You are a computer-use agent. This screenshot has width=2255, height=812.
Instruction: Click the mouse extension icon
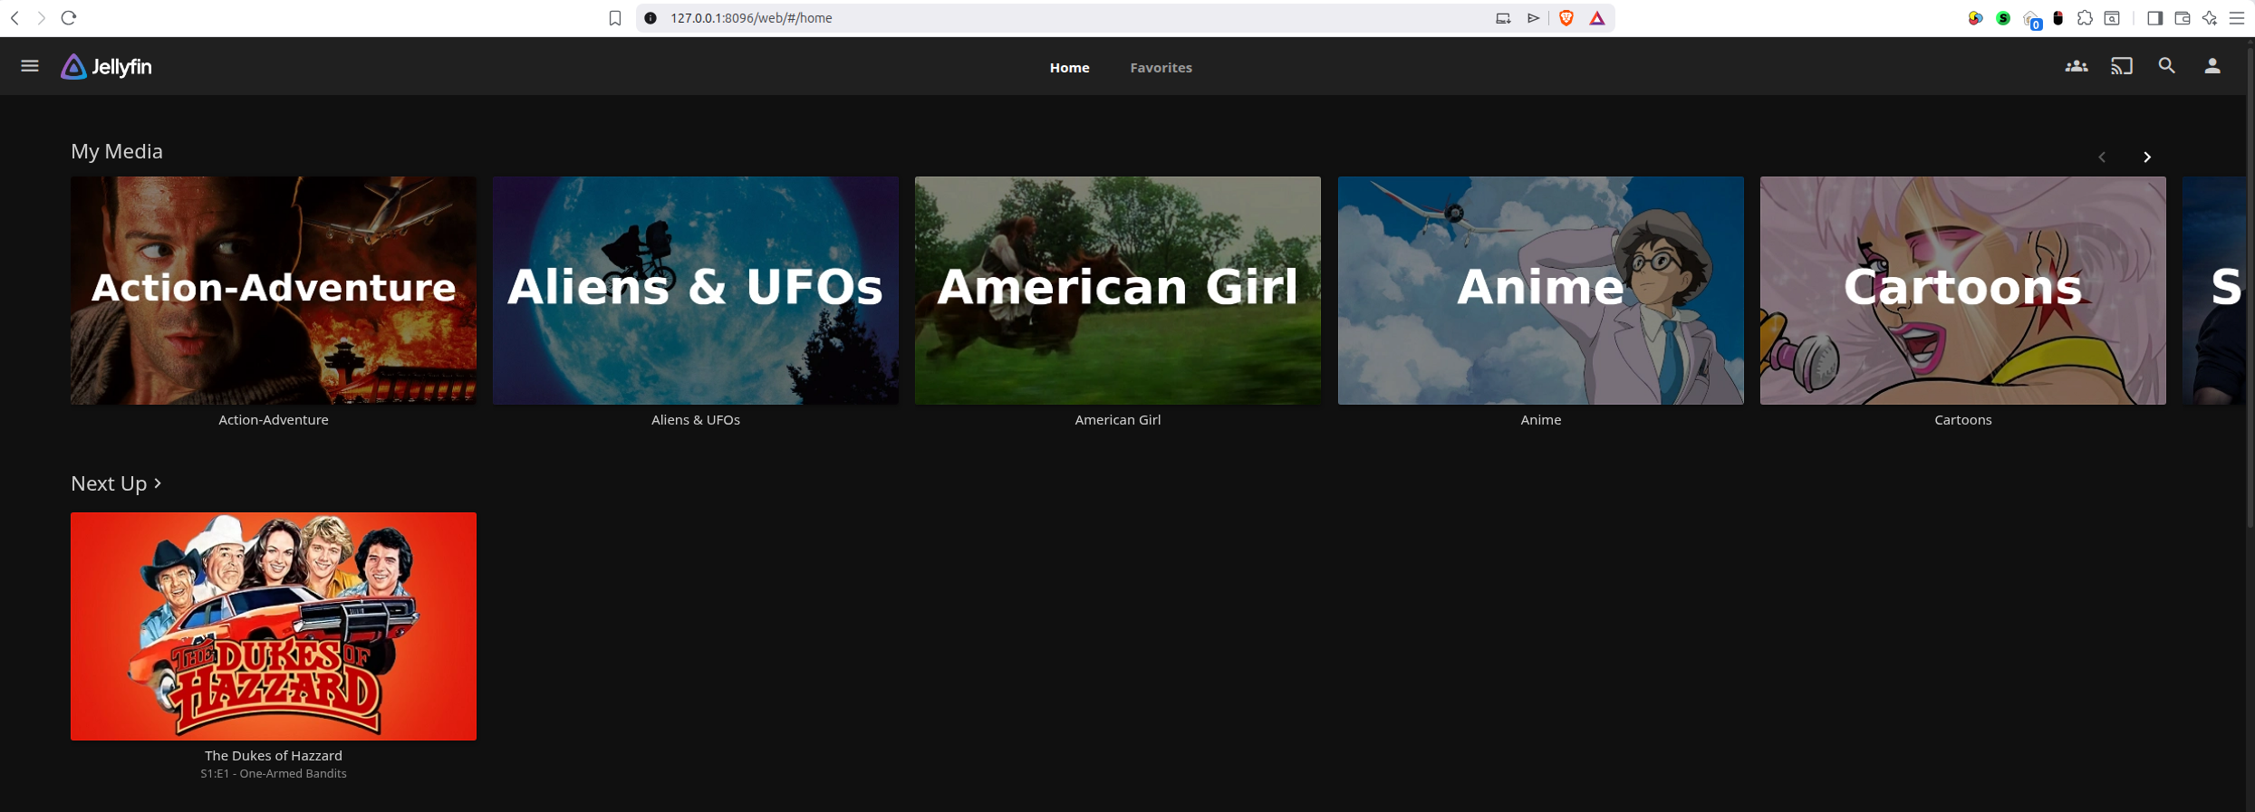pos(2058,18)
